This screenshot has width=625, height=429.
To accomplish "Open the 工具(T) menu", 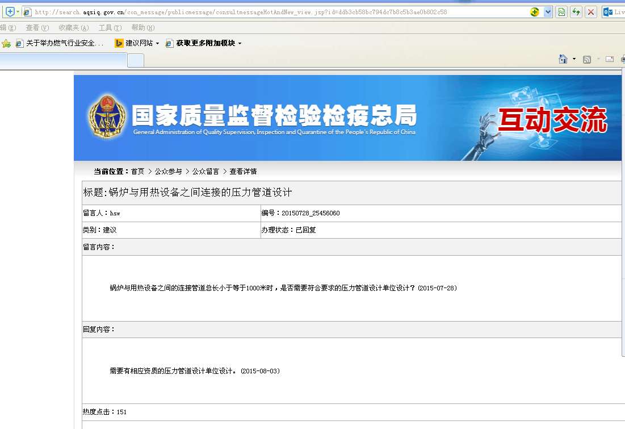I will point(110,27).
